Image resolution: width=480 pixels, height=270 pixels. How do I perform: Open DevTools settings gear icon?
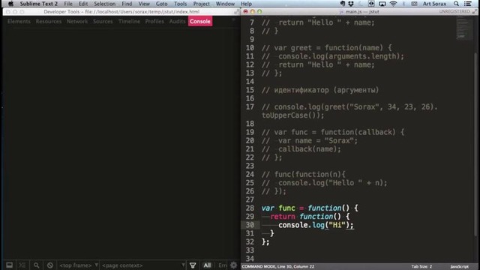(233, 265)
